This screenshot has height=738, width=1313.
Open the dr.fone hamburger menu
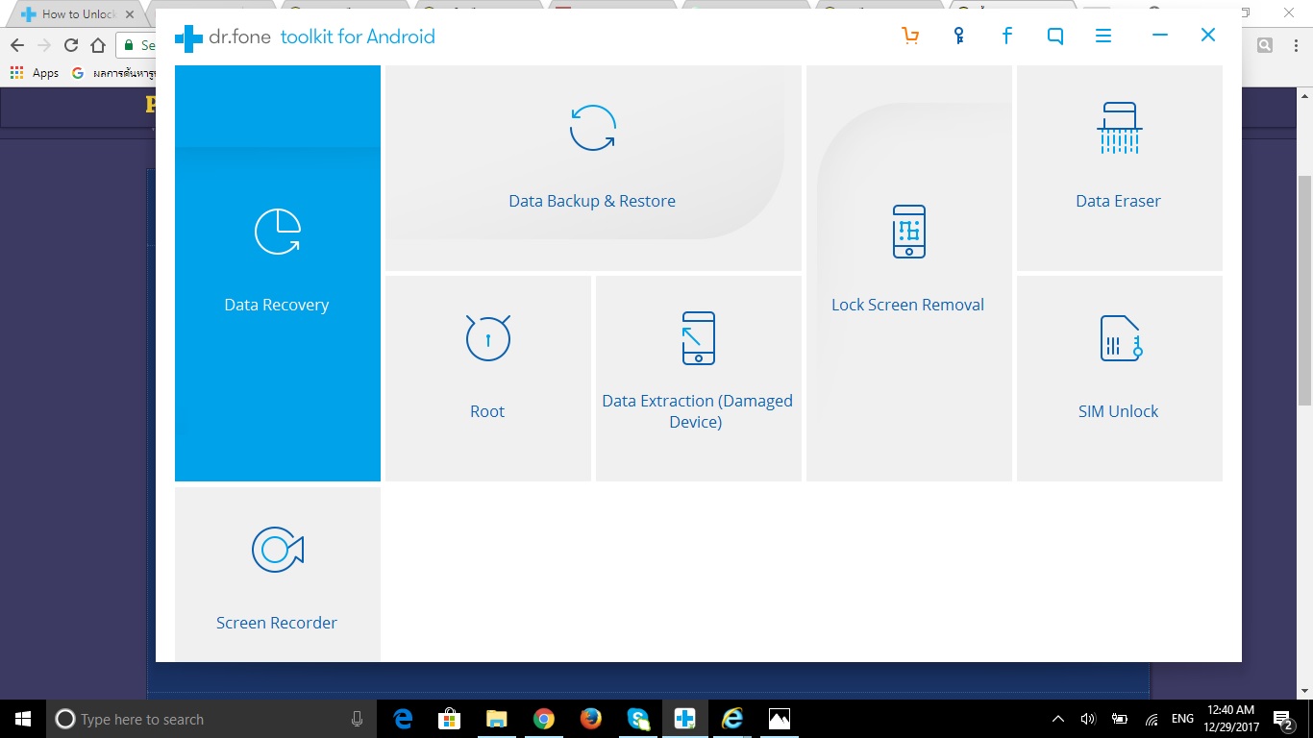tap(1103, 36)
